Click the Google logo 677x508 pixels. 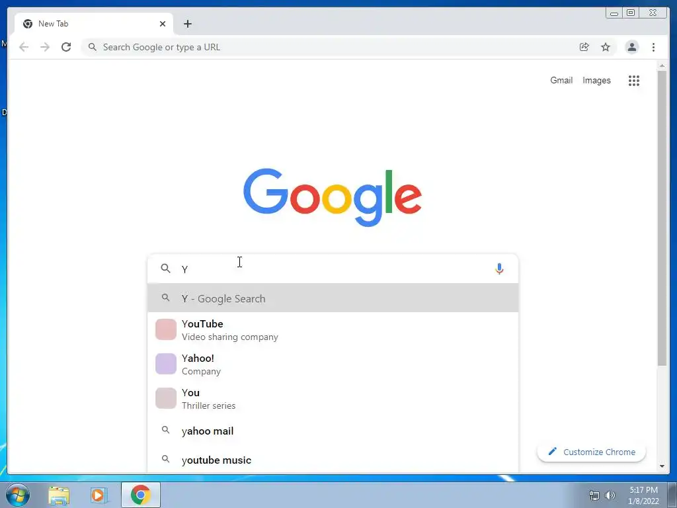[x=333, y=197]
